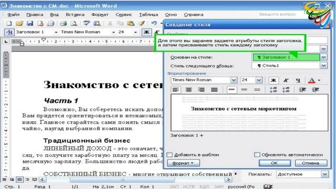Center paragraph in the style dialog
Screen dimensions: 336x189
(x=188, y=90)
